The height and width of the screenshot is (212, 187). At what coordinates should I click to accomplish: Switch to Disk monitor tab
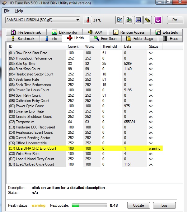65,32
